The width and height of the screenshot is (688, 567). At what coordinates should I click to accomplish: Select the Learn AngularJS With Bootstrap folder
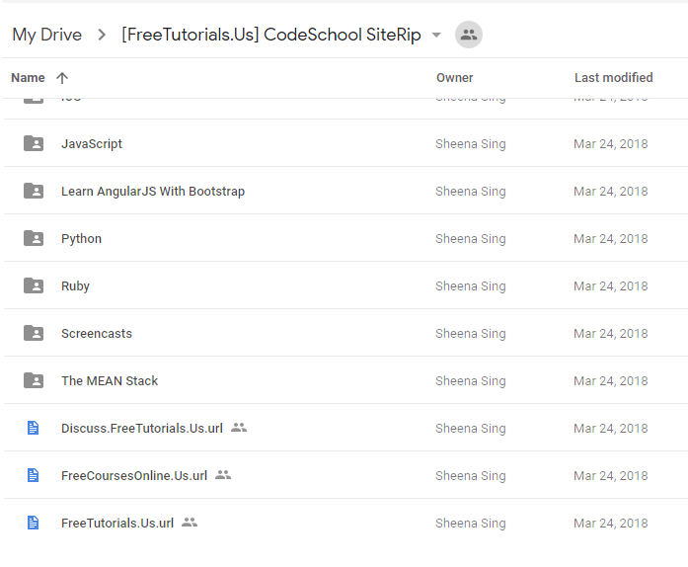coord(344,191)
